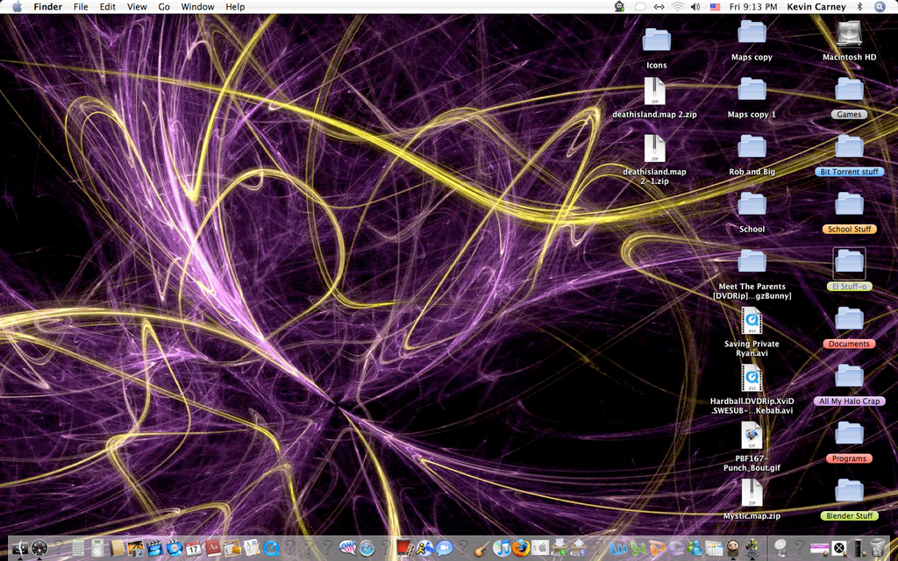This screenshot has width=898, height=561.
Task: Launch iDVD from the Dock
Action: point(175,548)
